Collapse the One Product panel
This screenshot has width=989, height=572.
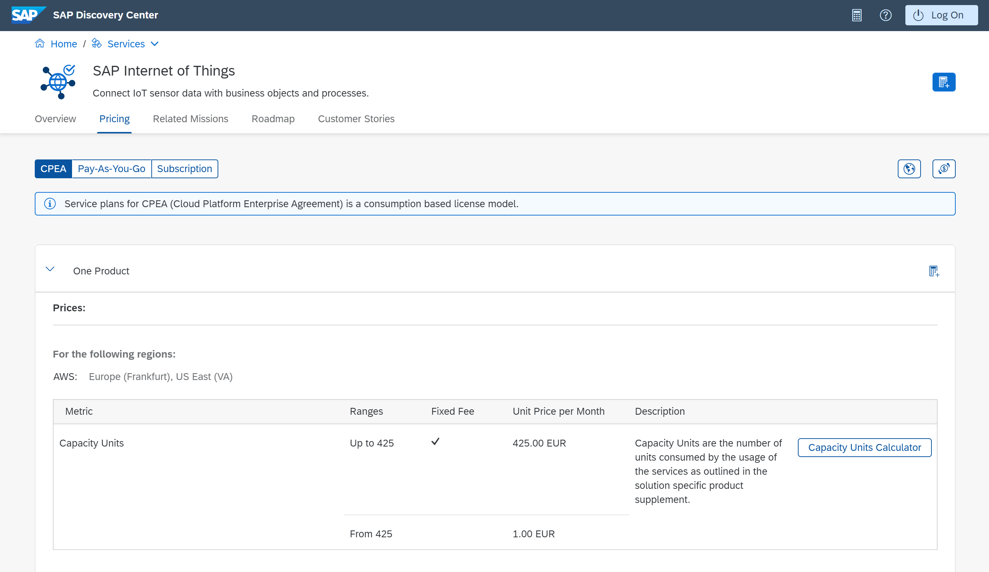[x=50, y=269]
